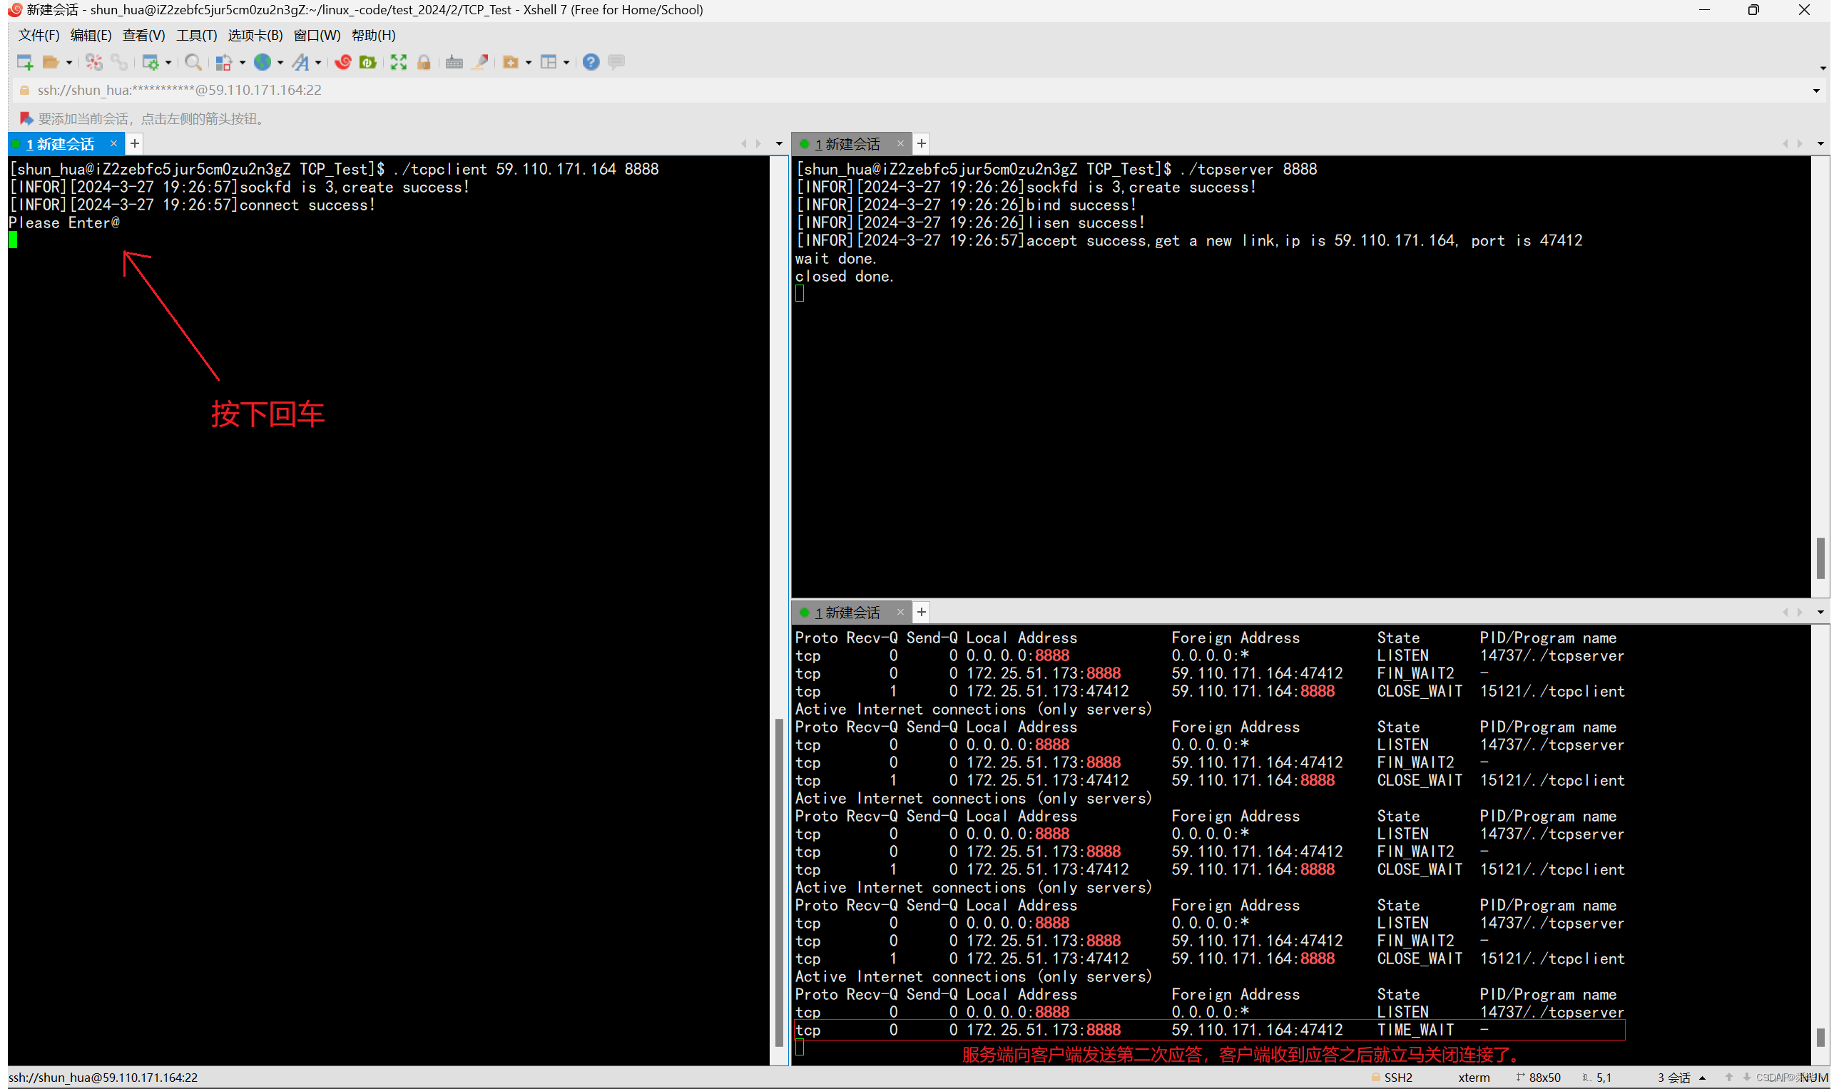The width and height of the screenshot is (1834, 1089).
Task: Expand the globe encoding dropdown arrow
Action: 280,63
